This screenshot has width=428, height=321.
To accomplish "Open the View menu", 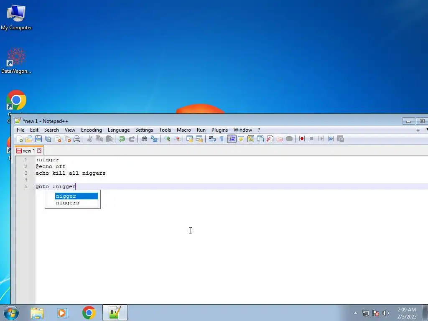I will (70, 130).
